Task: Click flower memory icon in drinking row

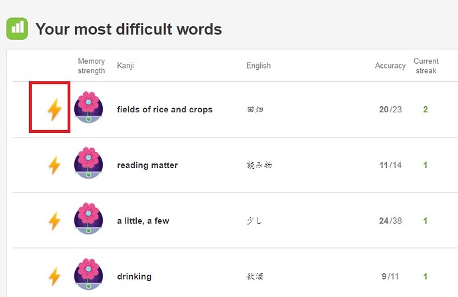Action: (88, 274)
